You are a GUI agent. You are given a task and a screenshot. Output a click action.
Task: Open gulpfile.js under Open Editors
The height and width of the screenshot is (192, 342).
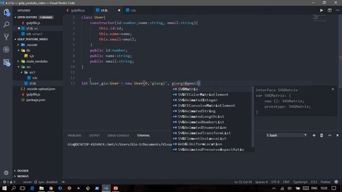click(33, 23)
